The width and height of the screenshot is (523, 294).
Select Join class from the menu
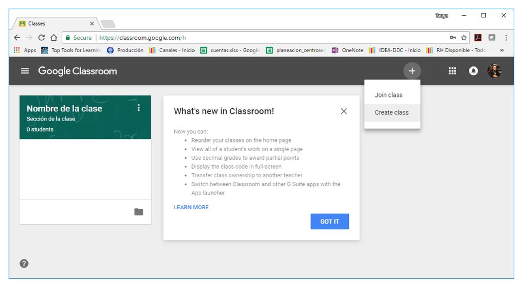392,95
